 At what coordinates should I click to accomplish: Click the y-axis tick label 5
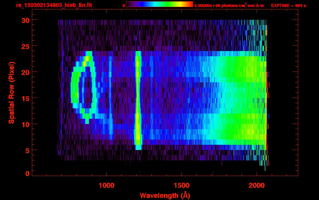tap(27, 150)
